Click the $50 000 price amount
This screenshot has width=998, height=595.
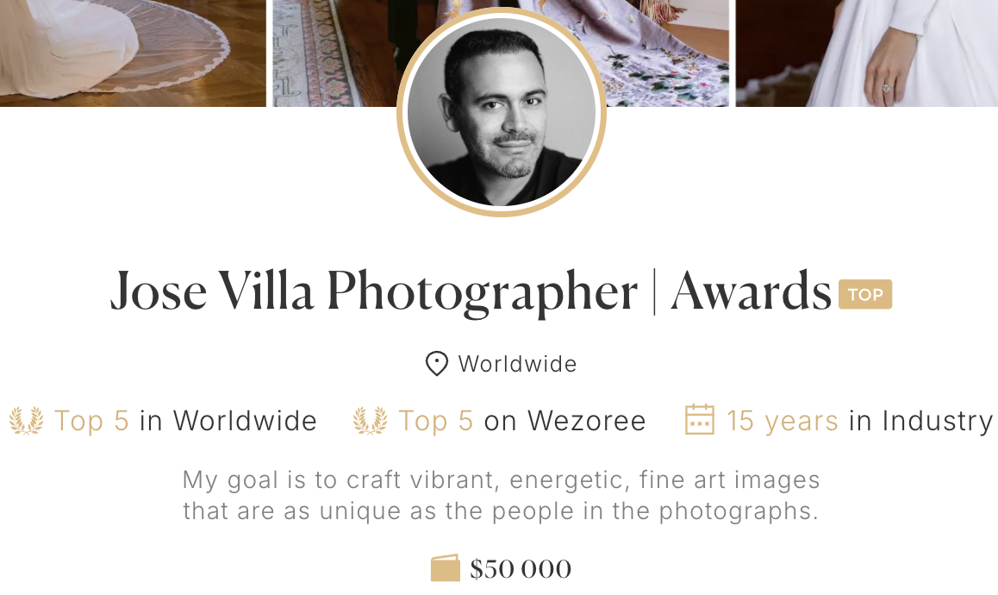click(521, 569)
